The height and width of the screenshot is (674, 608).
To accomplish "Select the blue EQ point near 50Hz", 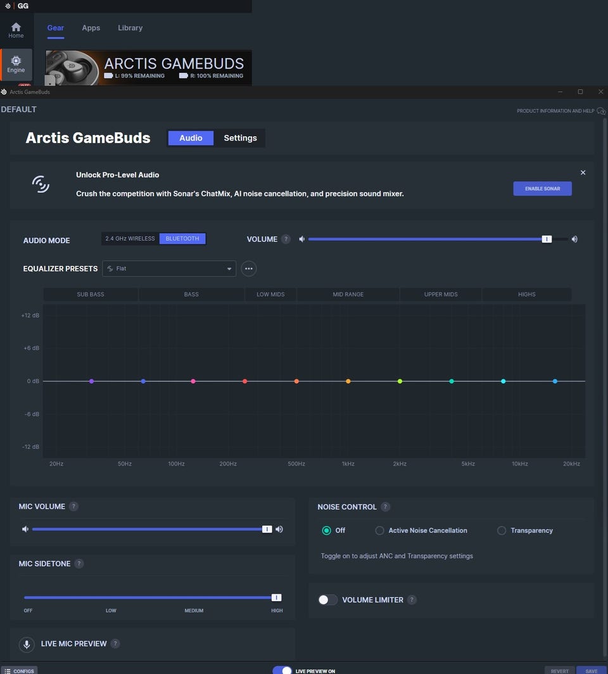I will pyautogui.click(x=143, y=381).
